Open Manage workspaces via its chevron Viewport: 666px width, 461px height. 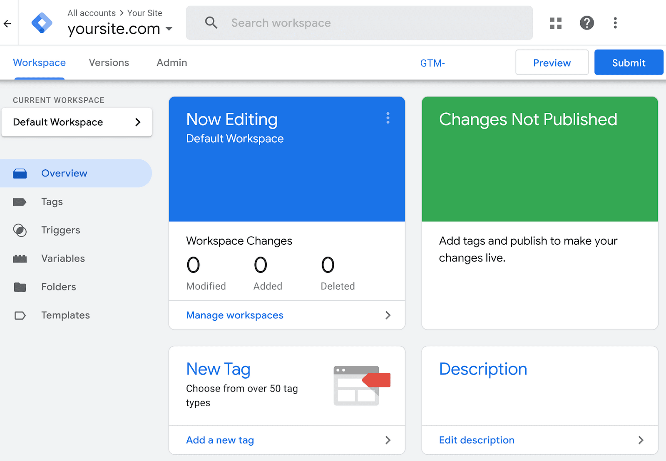point(388,315)
